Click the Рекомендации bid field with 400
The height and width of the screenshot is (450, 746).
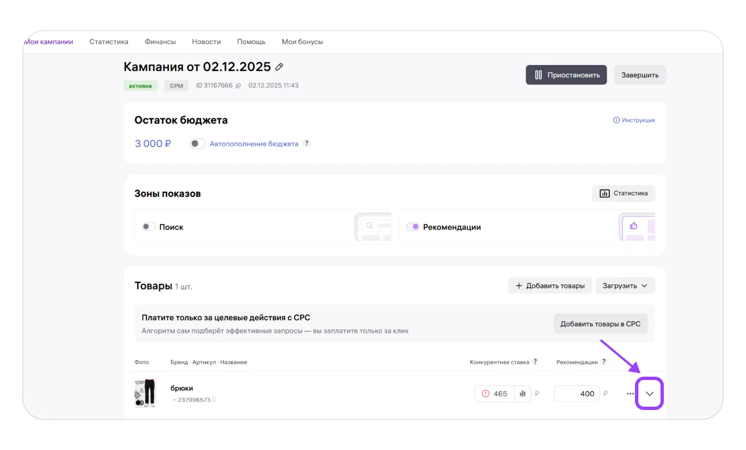pos(576,394)
